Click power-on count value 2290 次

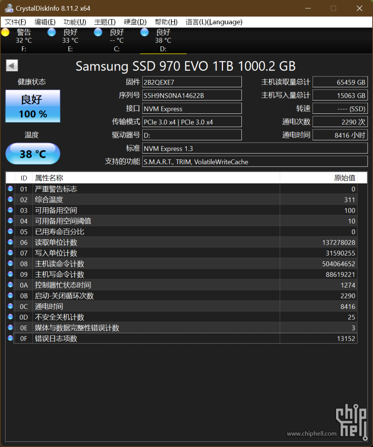[x=340, y=122]
